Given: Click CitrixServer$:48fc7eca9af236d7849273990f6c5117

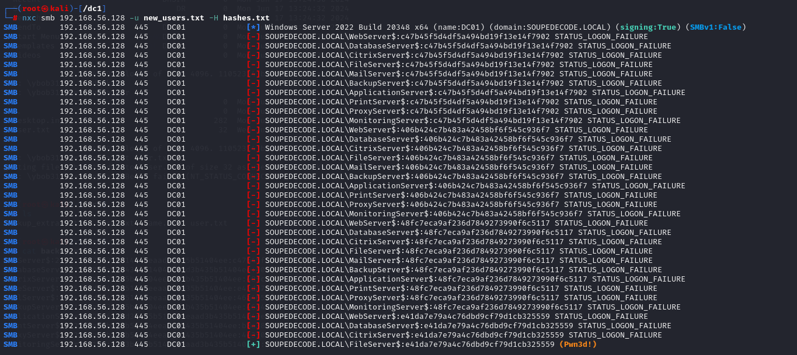Looking at the screenshot, I should coord(457,242).
